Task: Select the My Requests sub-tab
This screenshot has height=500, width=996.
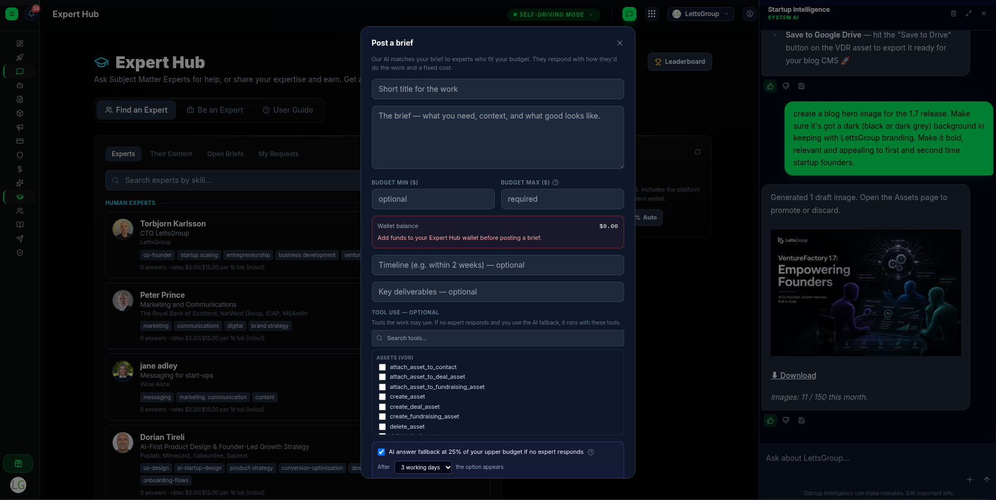Action: point(279,154)
